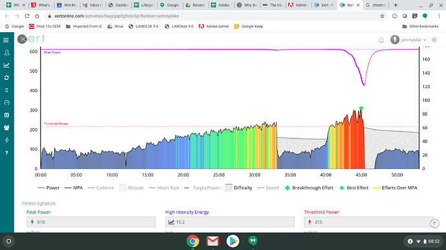Toggle the Difficulty series in legend
This screenshot has width=446, height=250.
click(239, 187)
